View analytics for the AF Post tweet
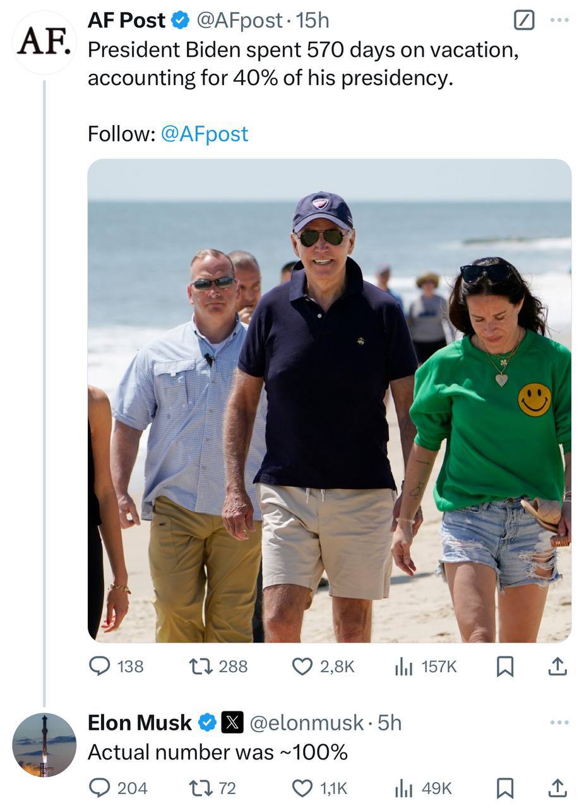The height and width of the screenshot is (808, 584). (x=403, y=666)
